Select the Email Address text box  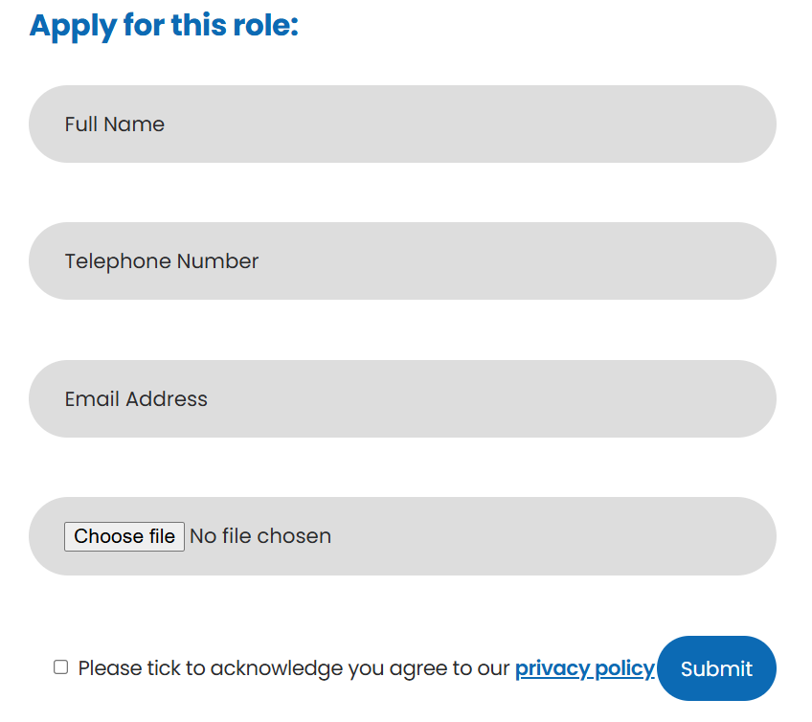point(402,399)
